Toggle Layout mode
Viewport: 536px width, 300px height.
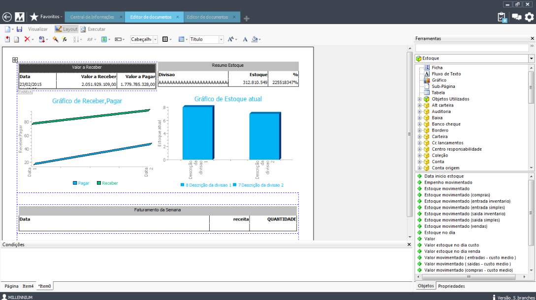[66, 29]
